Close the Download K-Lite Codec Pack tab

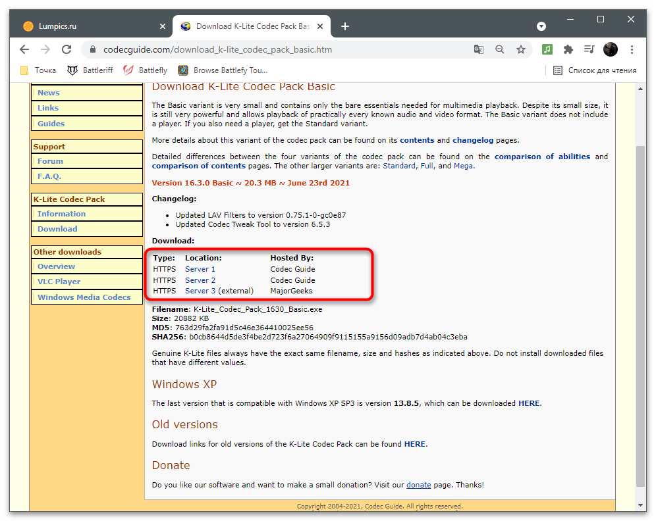tap(320, 26)
